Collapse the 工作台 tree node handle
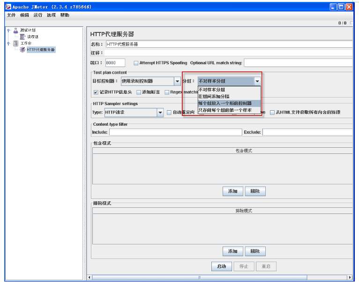This screenshot has width=359, height=282. [x=8, y=43]
